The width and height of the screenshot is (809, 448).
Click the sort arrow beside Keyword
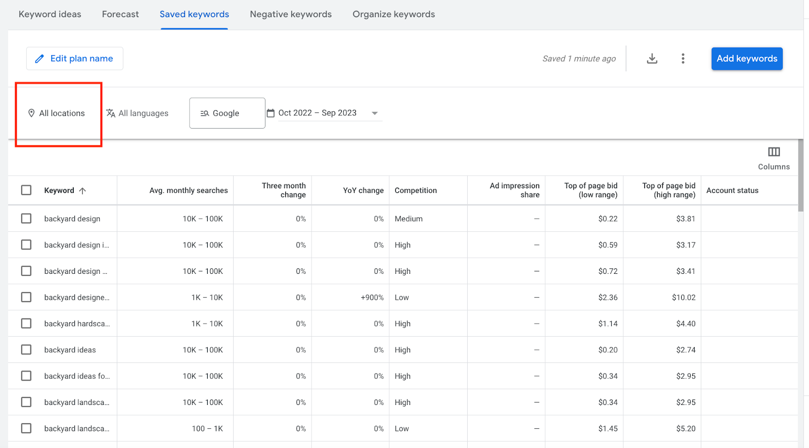[x=82, y=191]
